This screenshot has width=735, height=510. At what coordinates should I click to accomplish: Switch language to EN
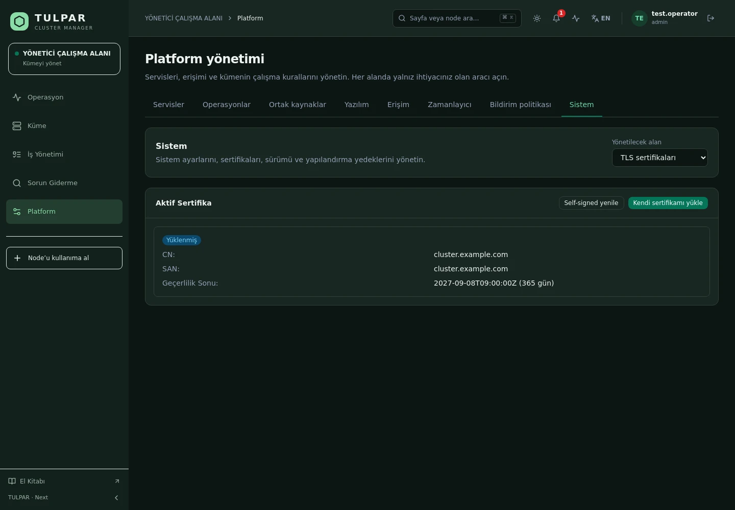601,18
